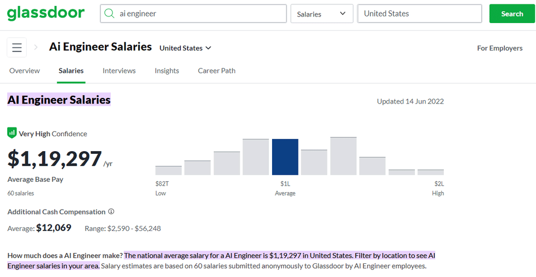Viewport: 536px width, 277px height.
Task: Click the Glassdoor logo
Action: (46, 13)
